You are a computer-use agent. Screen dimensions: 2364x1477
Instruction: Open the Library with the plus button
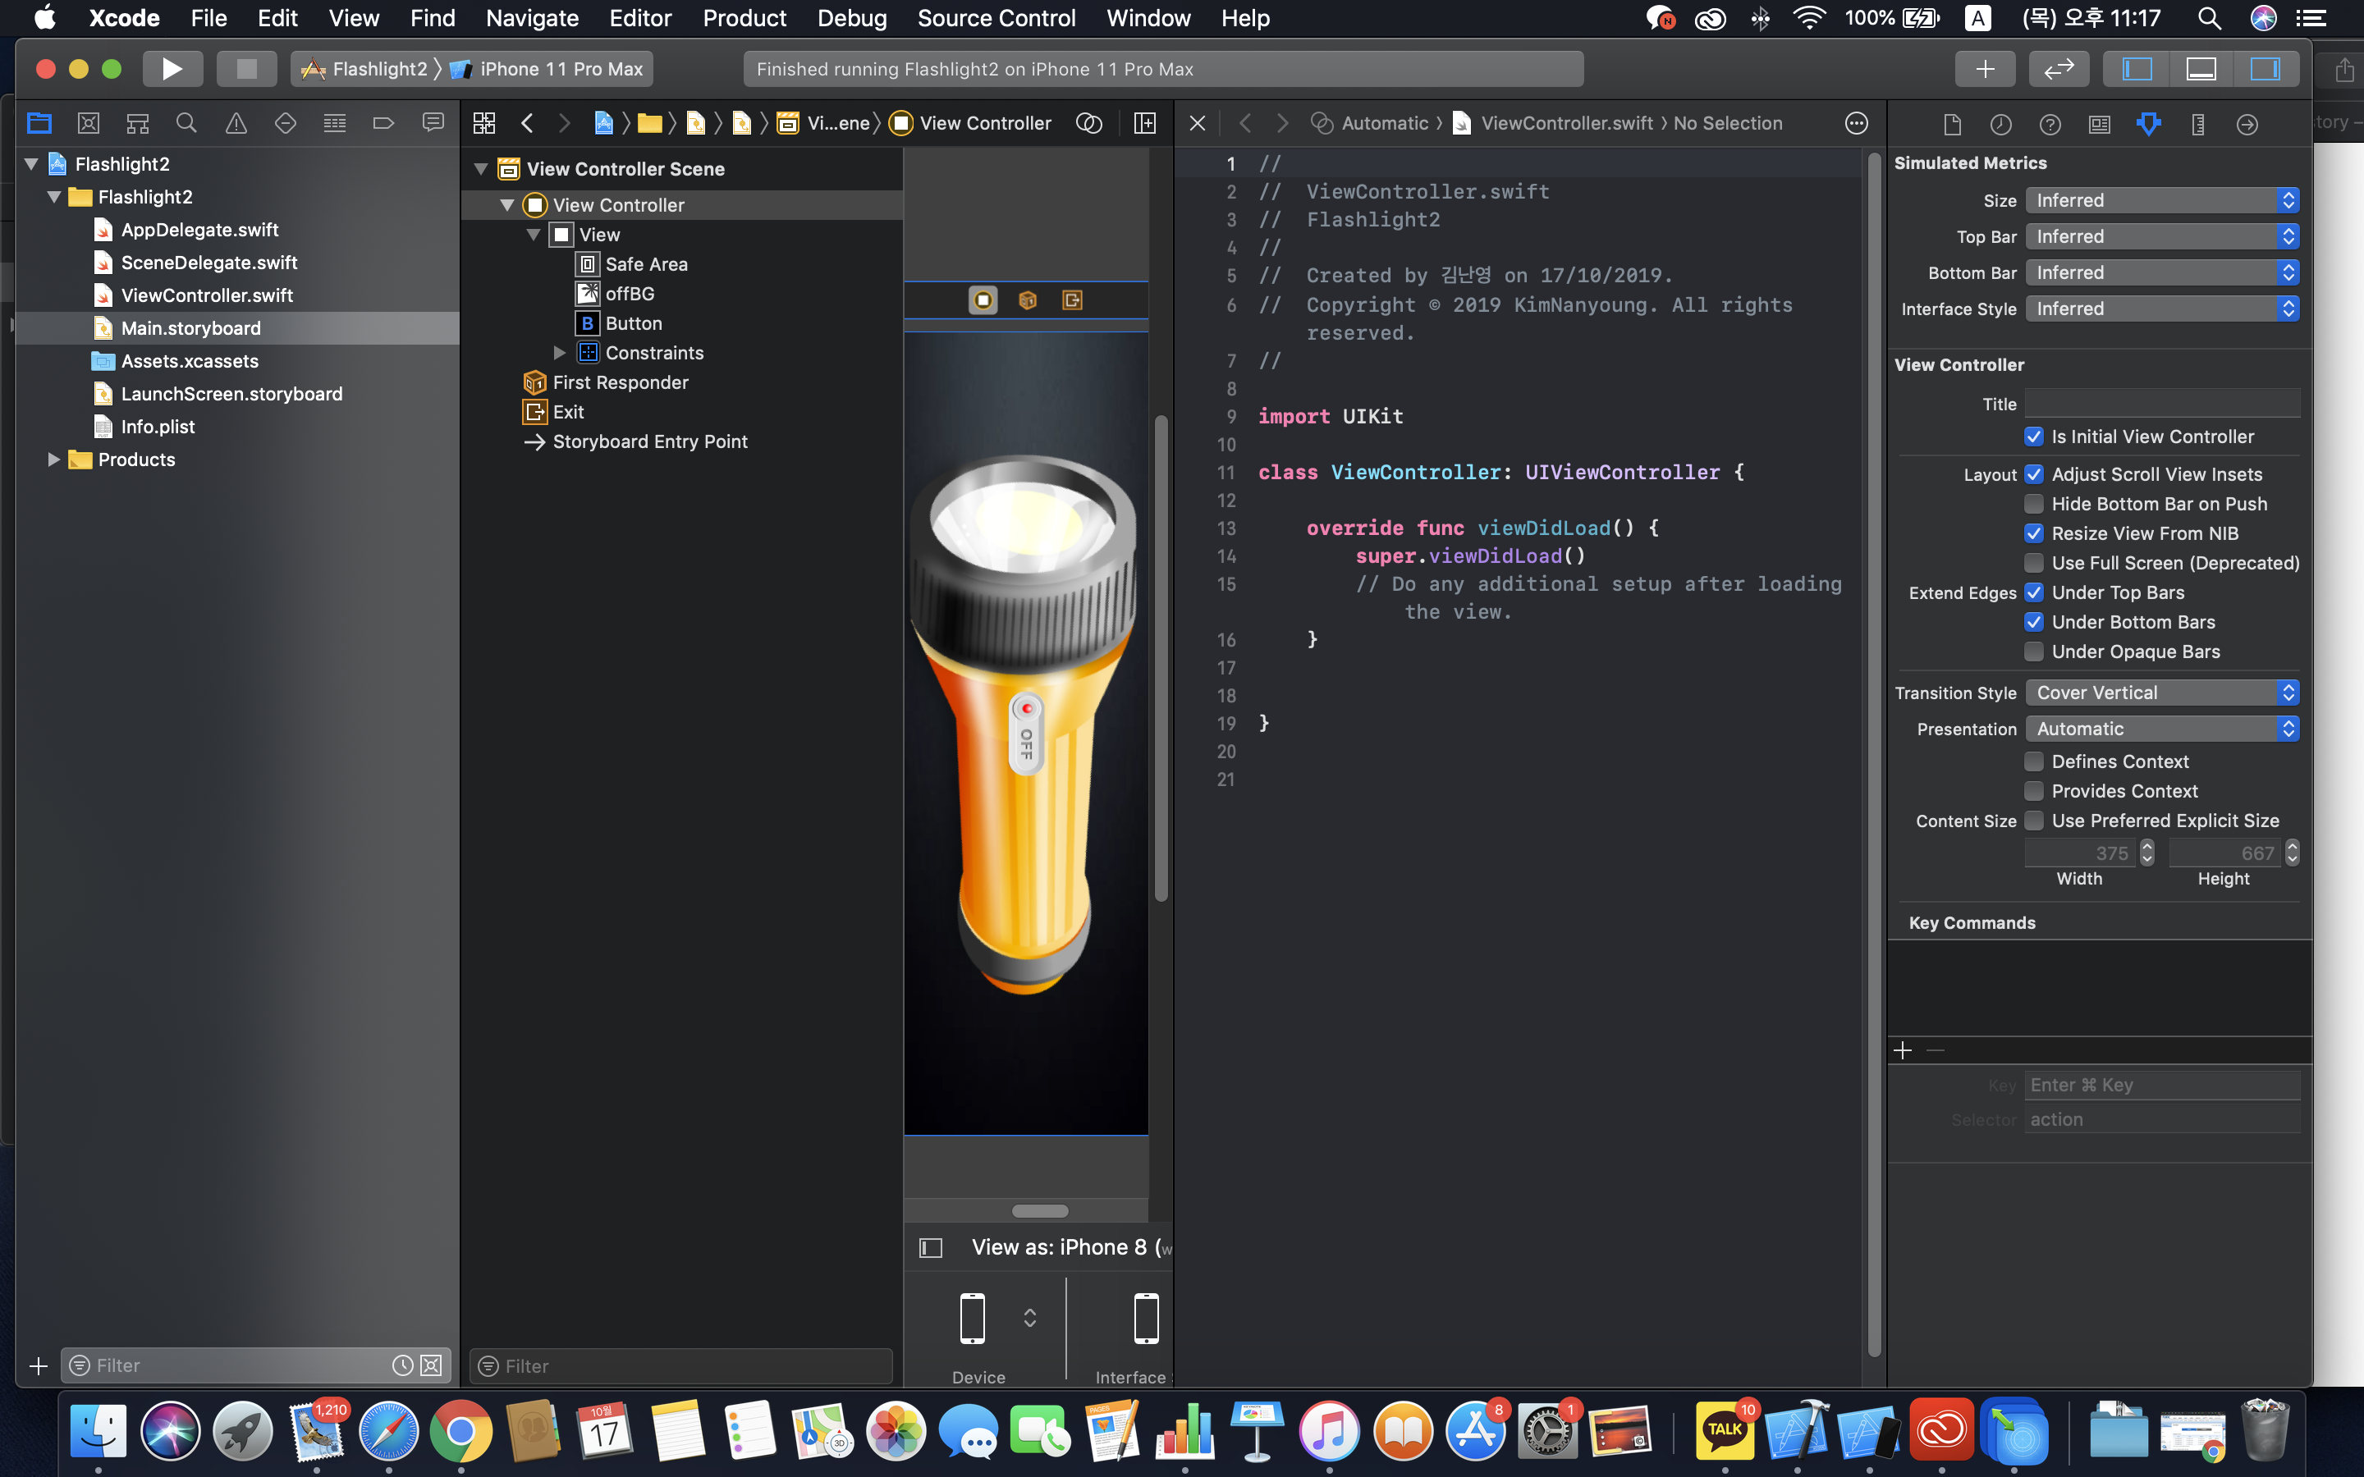tap(1984, 68)
